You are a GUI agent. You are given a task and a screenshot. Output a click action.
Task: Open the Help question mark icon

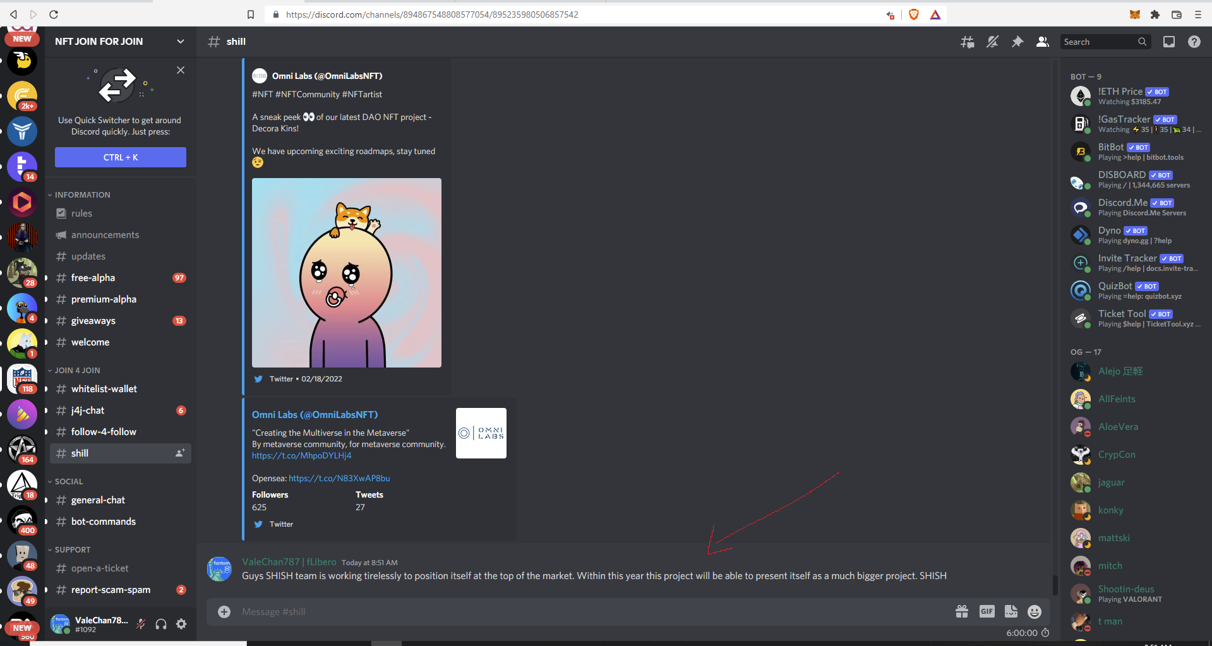coord(1194,42)
